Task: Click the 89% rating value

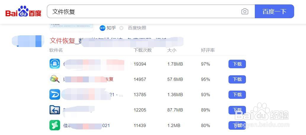Action: (205, 110)
